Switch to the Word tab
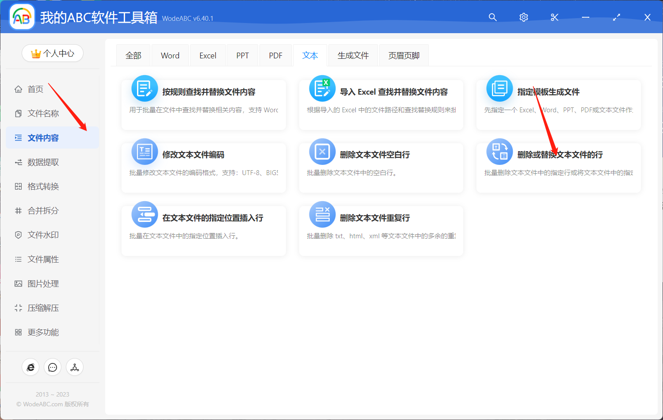The width and height of the screenshot is (663, 420). click(170, 55)
